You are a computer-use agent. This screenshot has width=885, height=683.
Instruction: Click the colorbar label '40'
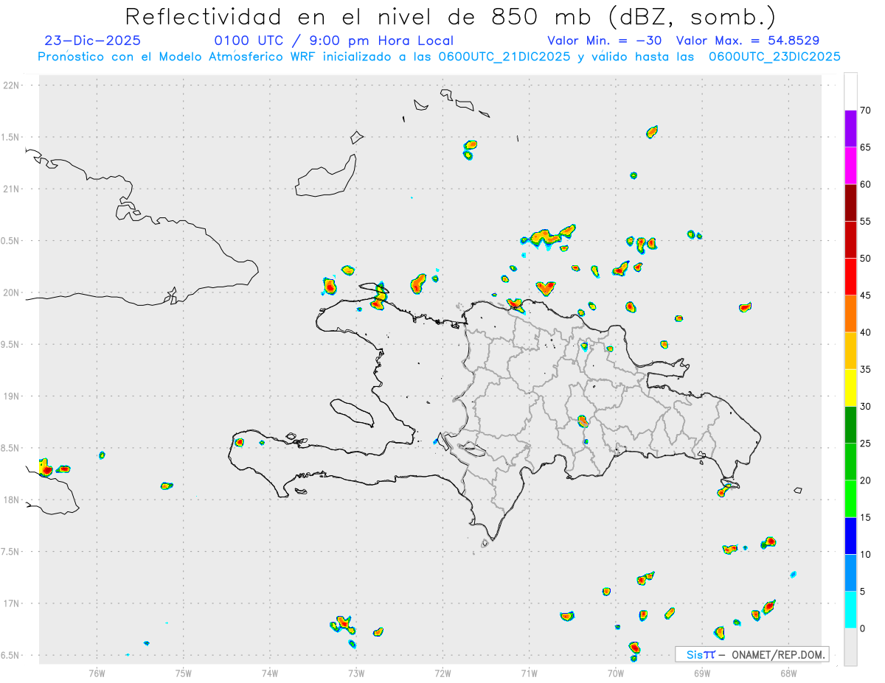tap(866, 332)
